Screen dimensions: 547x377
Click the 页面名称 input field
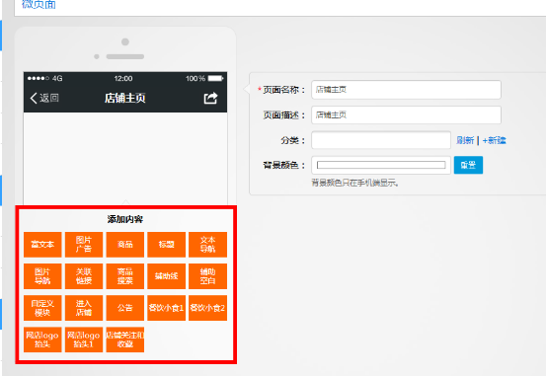pos(406,90)
